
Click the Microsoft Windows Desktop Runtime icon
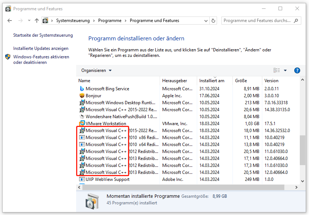(82, 103)
